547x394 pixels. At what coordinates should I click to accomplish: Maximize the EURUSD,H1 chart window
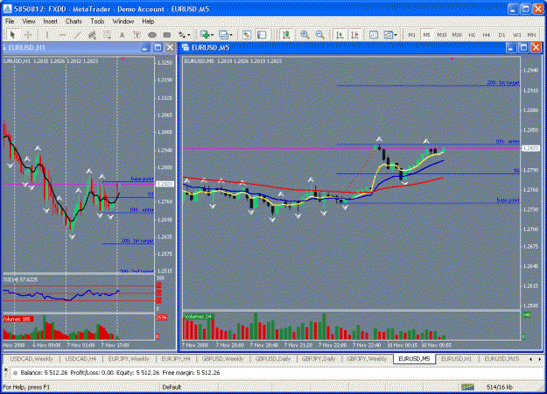pos(158,48)
